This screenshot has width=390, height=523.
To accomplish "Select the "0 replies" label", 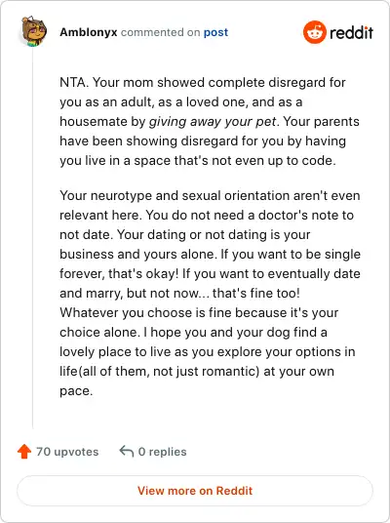I will point(162,452).
